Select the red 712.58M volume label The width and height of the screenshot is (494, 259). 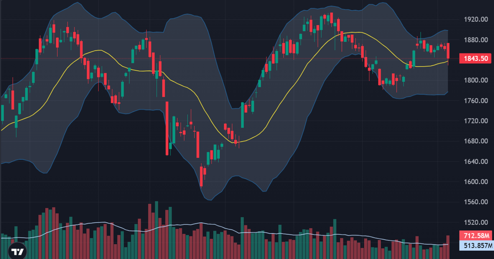[x=475, y=236]
